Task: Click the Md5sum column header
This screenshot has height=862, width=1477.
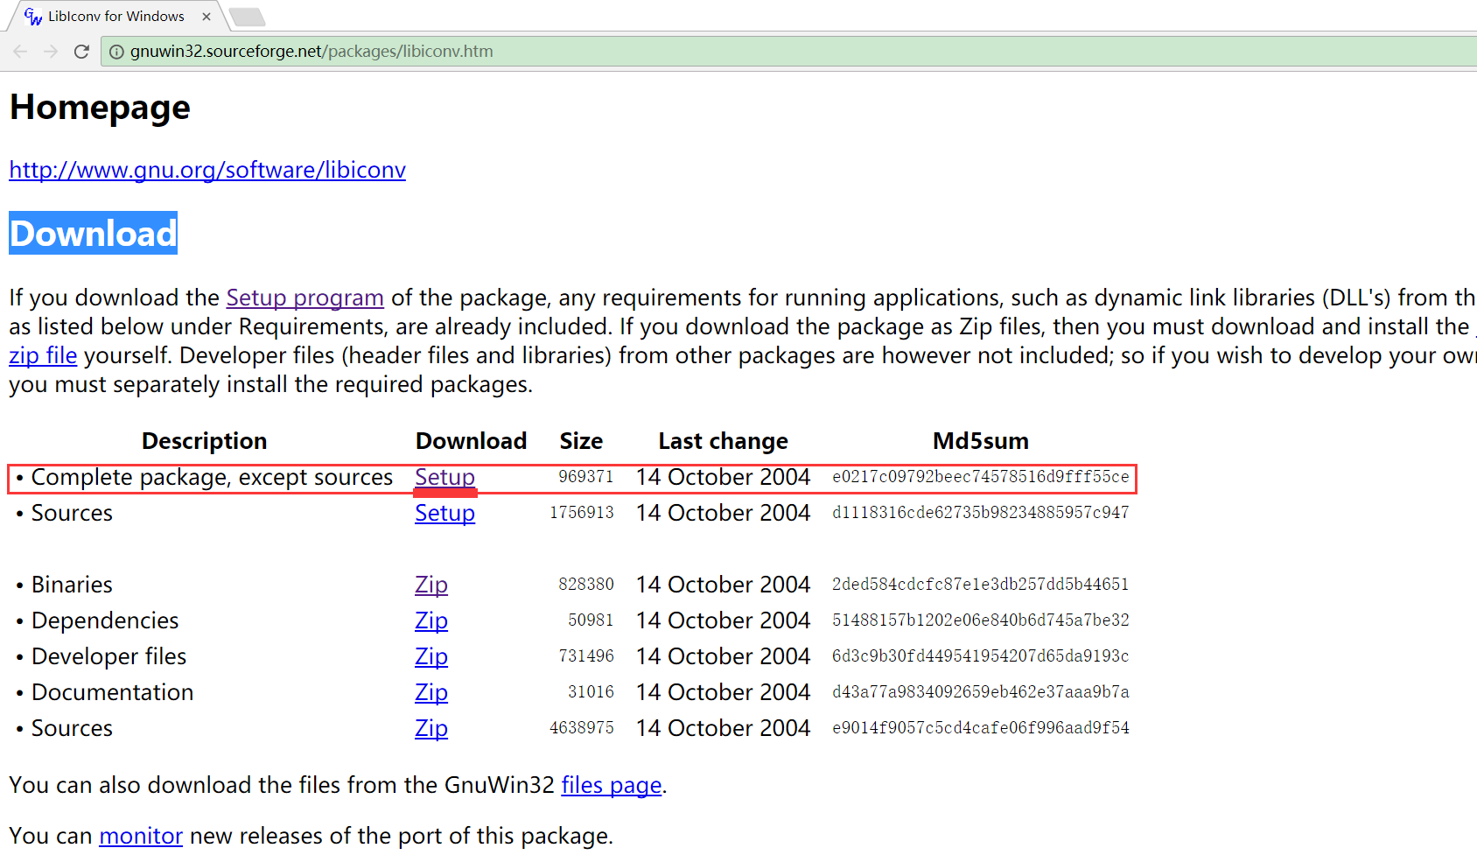Action: coord(980,441)
